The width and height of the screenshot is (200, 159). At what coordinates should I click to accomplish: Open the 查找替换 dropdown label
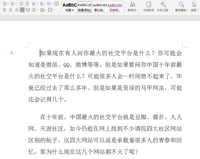click(x=181, y=10)
